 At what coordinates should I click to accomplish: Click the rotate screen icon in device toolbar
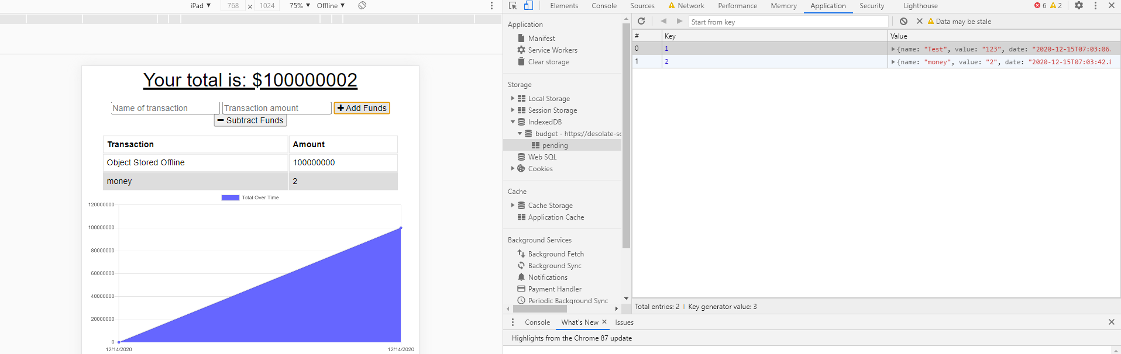[x=362, y=6]
